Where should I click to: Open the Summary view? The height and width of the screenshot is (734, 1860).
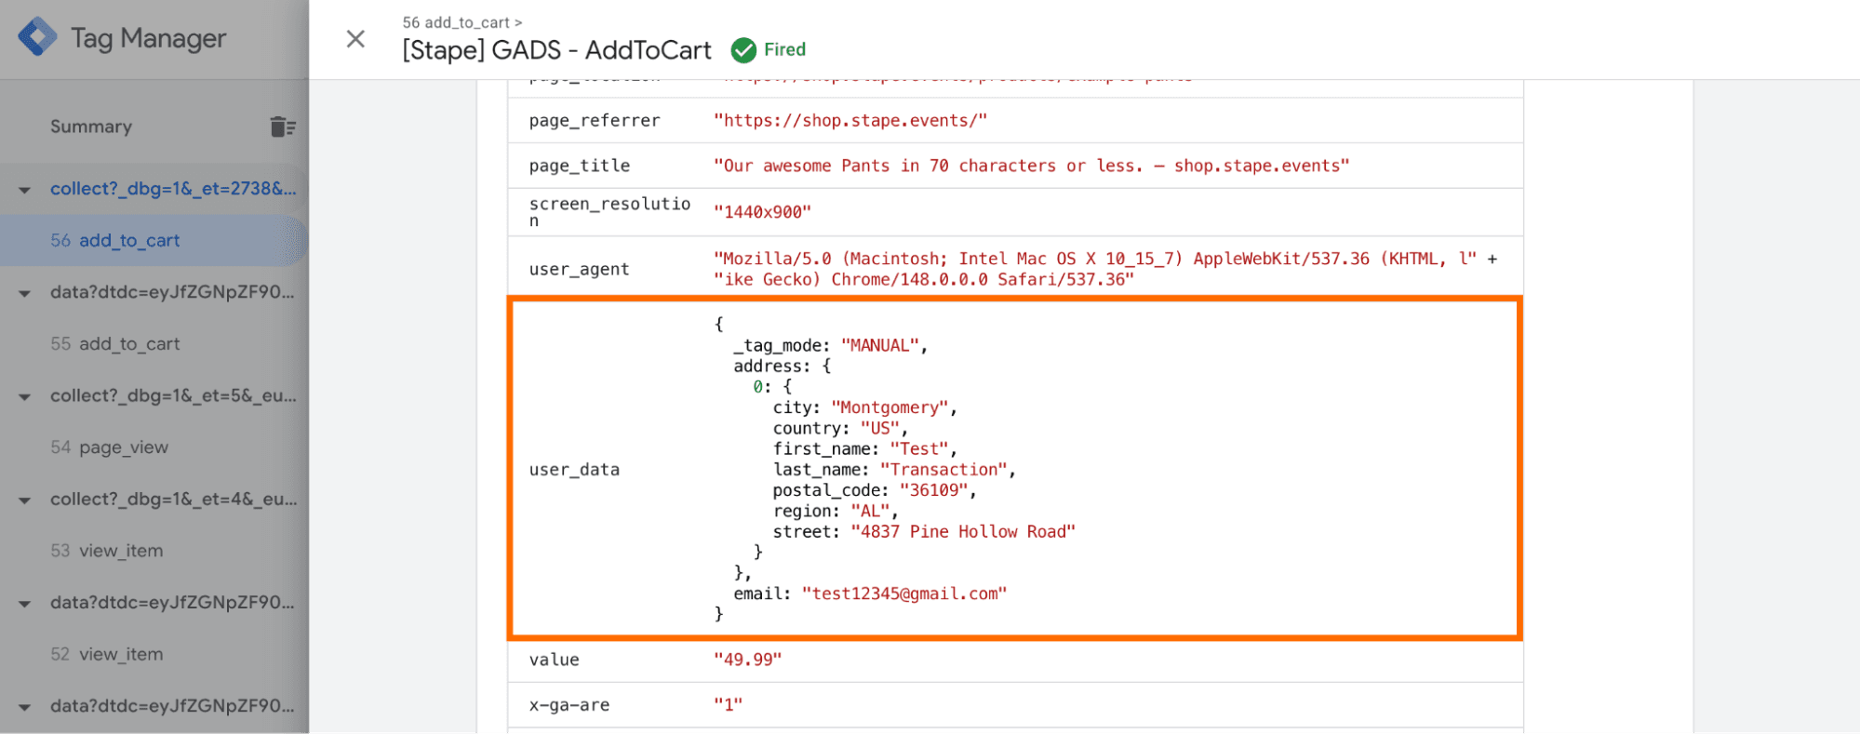coord(91,127)
